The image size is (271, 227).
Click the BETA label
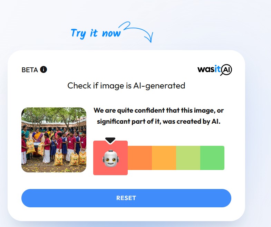(30, 70)
